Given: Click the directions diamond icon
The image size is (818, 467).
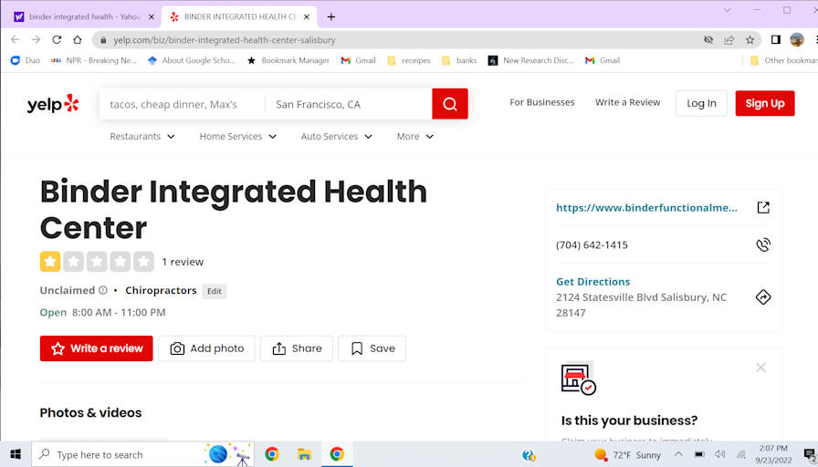Looking at the screenshot, I should tap(762, 297).
